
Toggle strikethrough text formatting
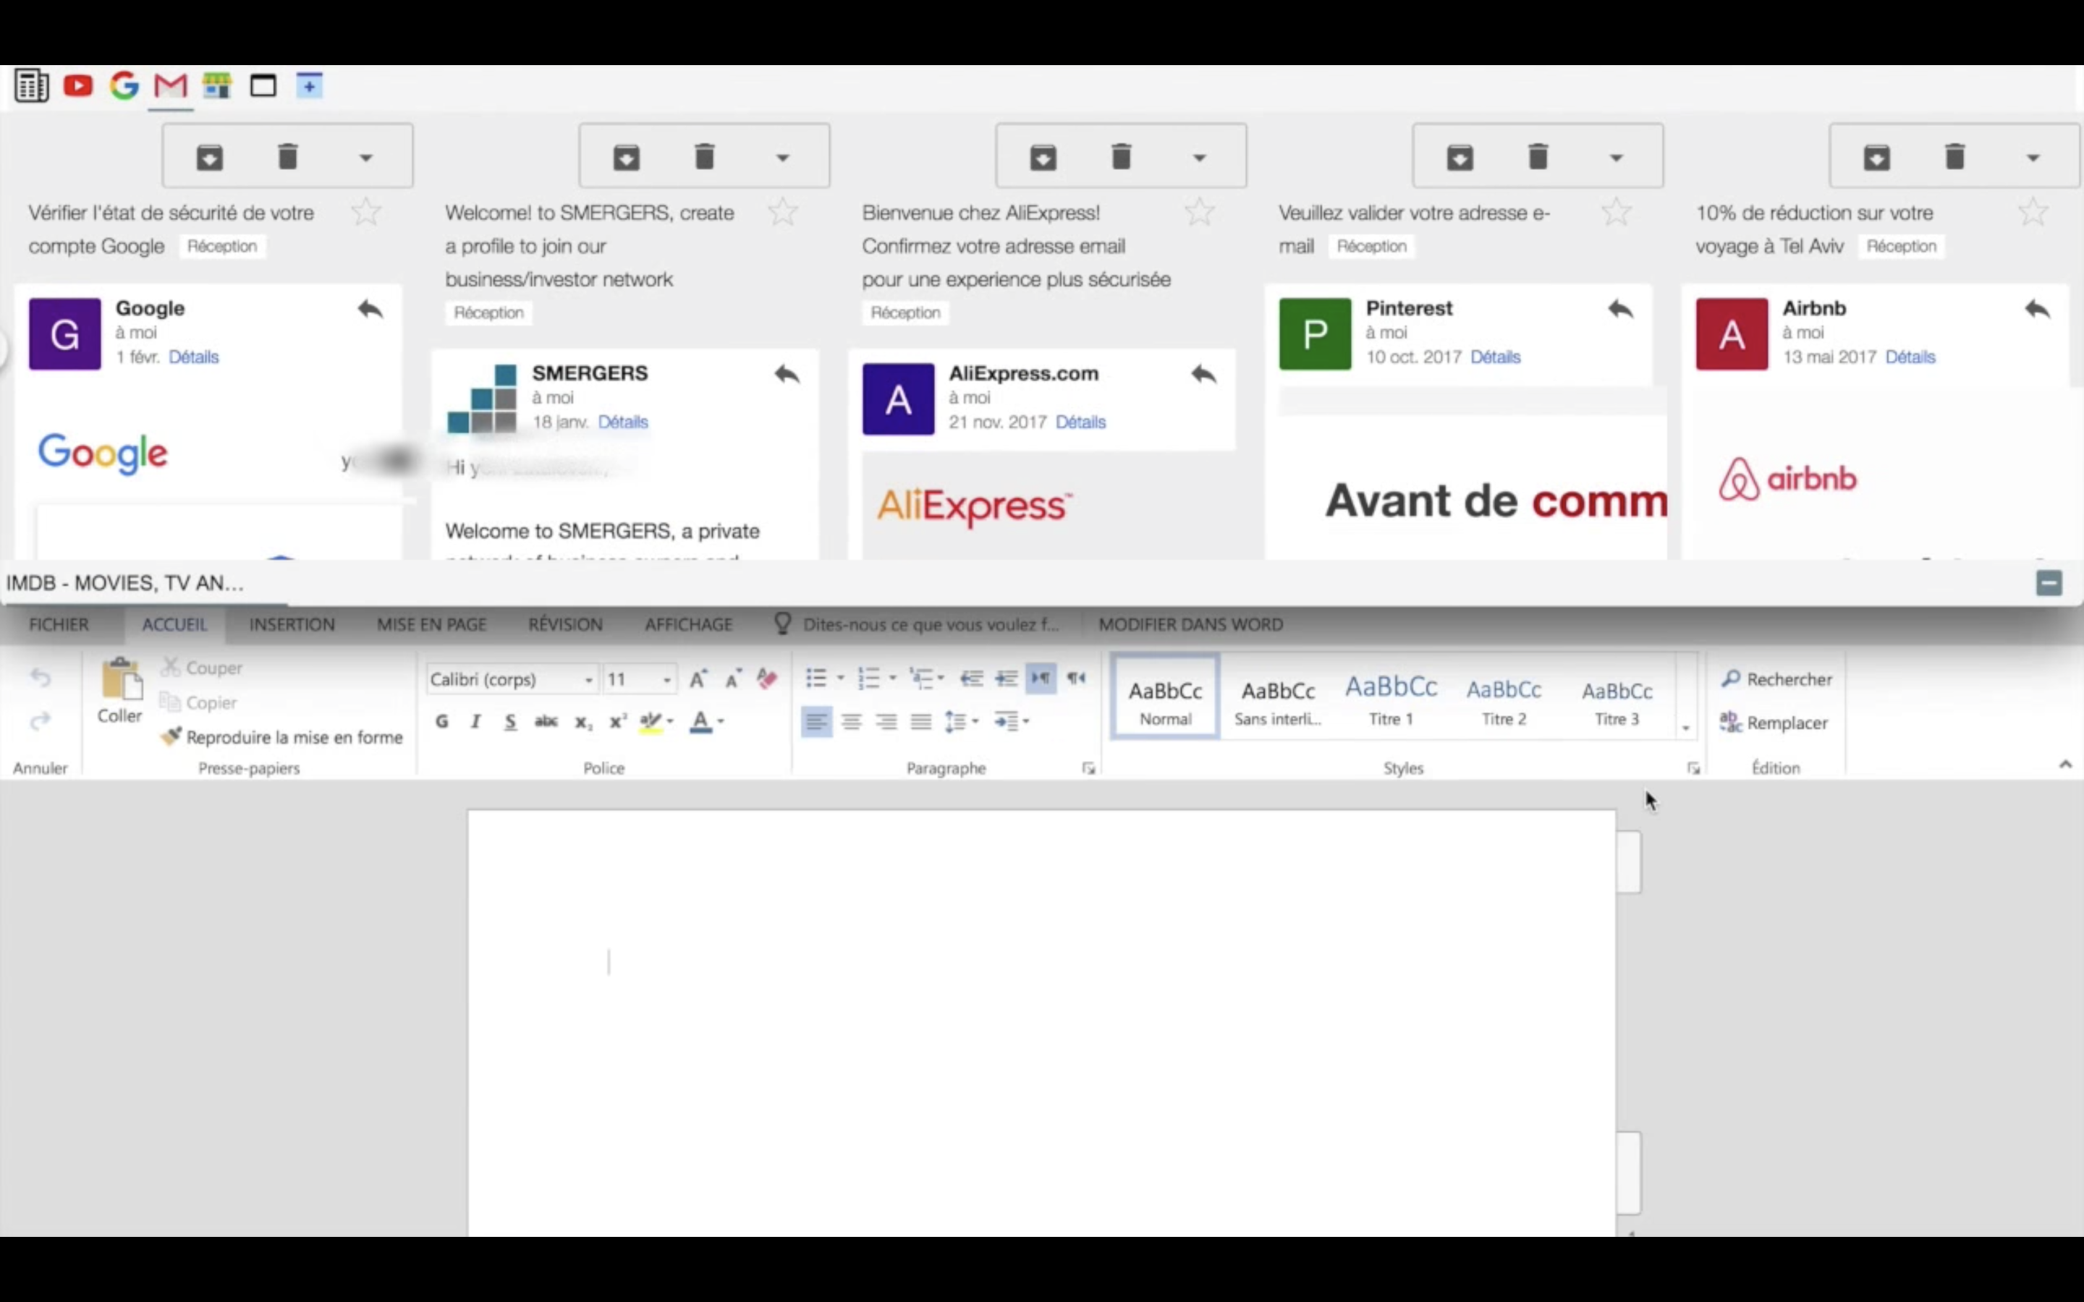(546, 722)
